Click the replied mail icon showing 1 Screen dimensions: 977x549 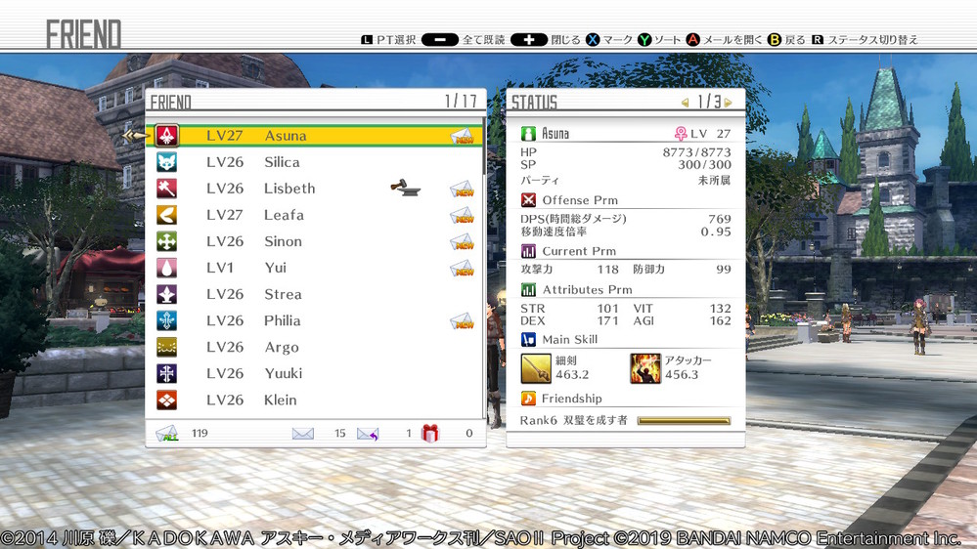[368, 433]
